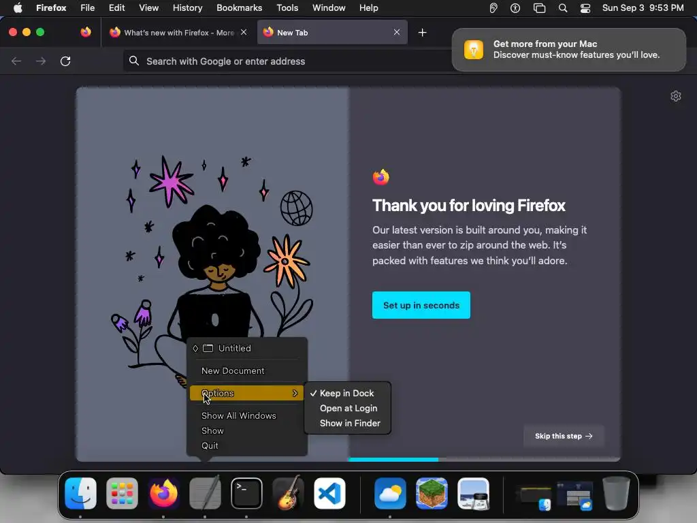Expand the Options submenu
The height and width of the screenshot is (523, 697).
(246, 393)
